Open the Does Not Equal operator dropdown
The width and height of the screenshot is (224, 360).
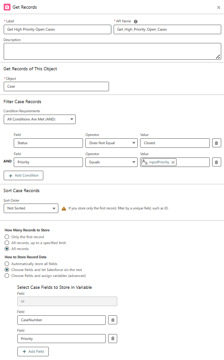pyautogui.click(x=111, y=143)
